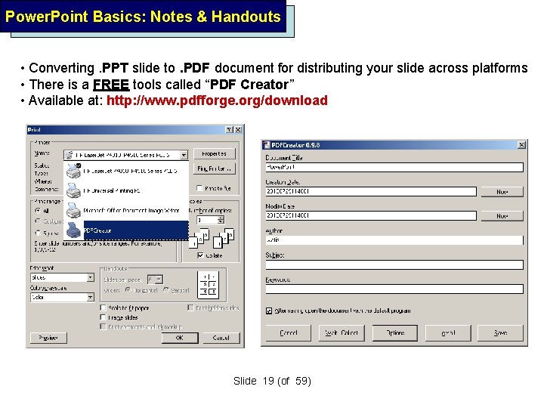Click the Preview button

48,338
